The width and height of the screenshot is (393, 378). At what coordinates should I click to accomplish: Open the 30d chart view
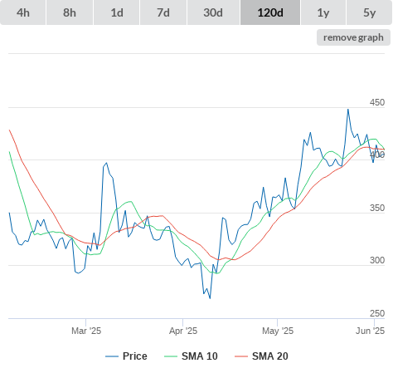click(x=213, y=12)
